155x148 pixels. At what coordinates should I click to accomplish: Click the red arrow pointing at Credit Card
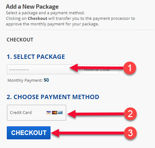click(x=95, y=114)
